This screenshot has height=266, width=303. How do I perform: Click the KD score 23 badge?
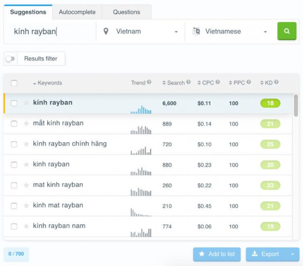pyautogui.click(x=270, y=185)
